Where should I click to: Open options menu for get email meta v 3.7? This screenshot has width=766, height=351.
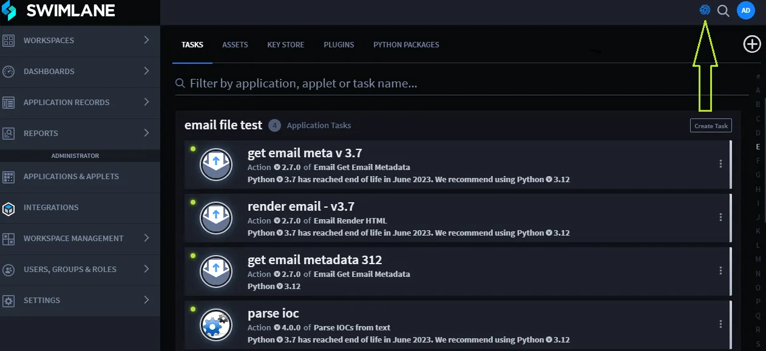(720, 163)
